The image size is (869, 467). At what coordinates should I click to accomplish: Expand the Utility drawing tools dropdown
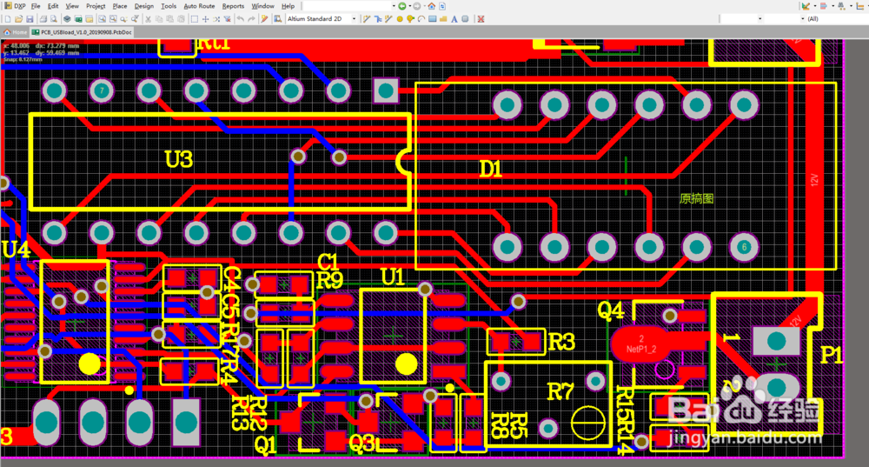(815, 6)
